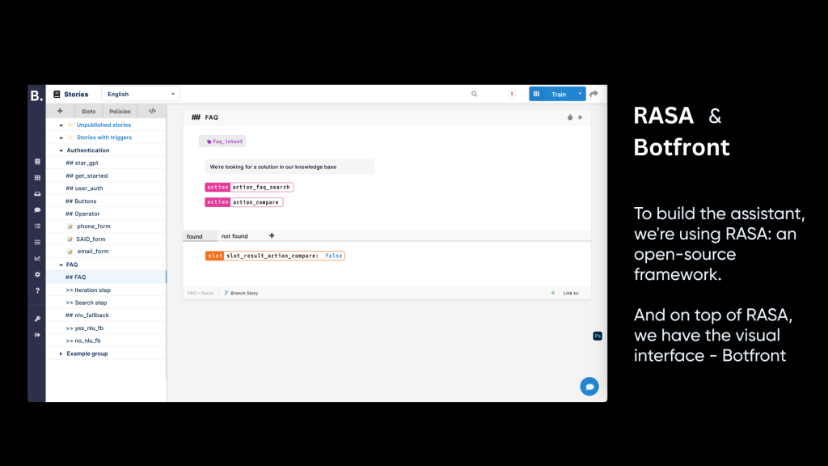Select the ## FAQ story row
Screen dimensions: 828x466
coord(106,277)
